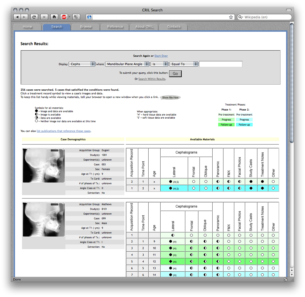
Task: Open the Reference tab
Action: click(x=115, y=27)
